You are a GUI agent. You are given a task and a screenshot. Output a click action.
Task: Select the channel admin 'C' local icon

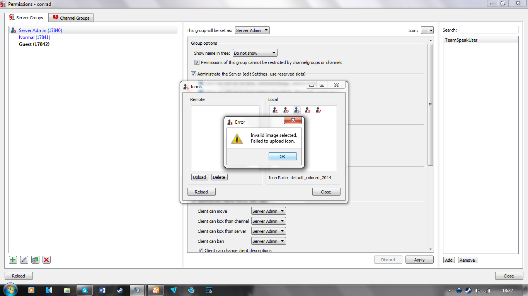pos(275,110)
